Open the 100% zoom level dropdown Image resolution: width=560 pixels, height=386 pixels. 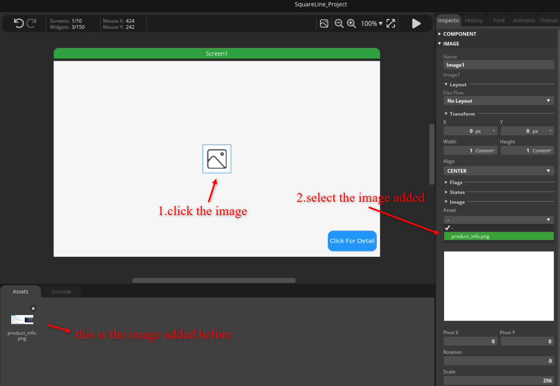point(372,23)
